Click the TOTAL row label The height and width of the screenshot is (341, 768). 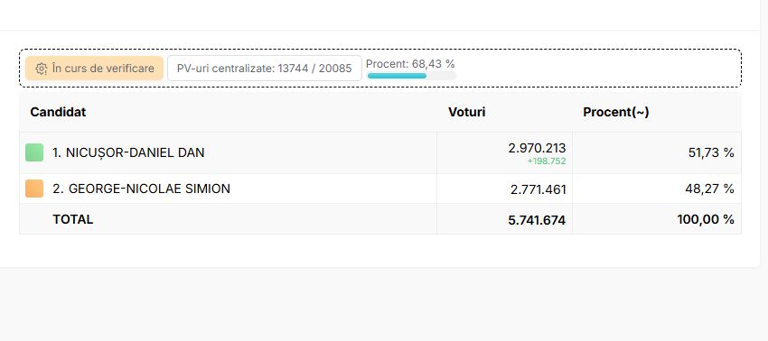73,219
